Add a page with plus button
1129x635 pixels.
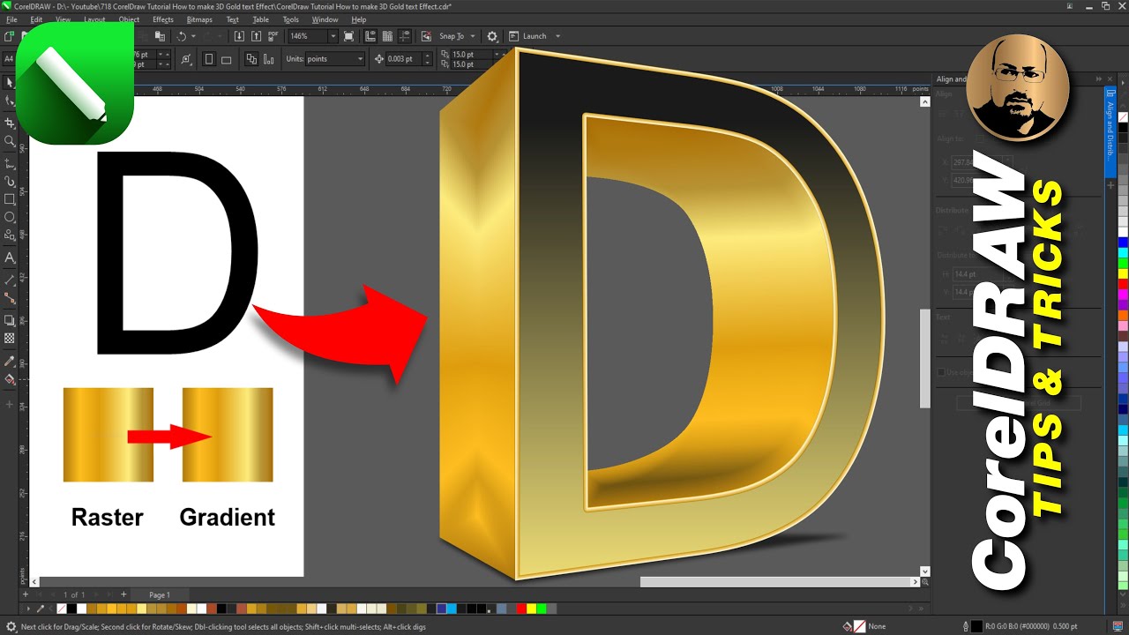click(x=123, y=594)
